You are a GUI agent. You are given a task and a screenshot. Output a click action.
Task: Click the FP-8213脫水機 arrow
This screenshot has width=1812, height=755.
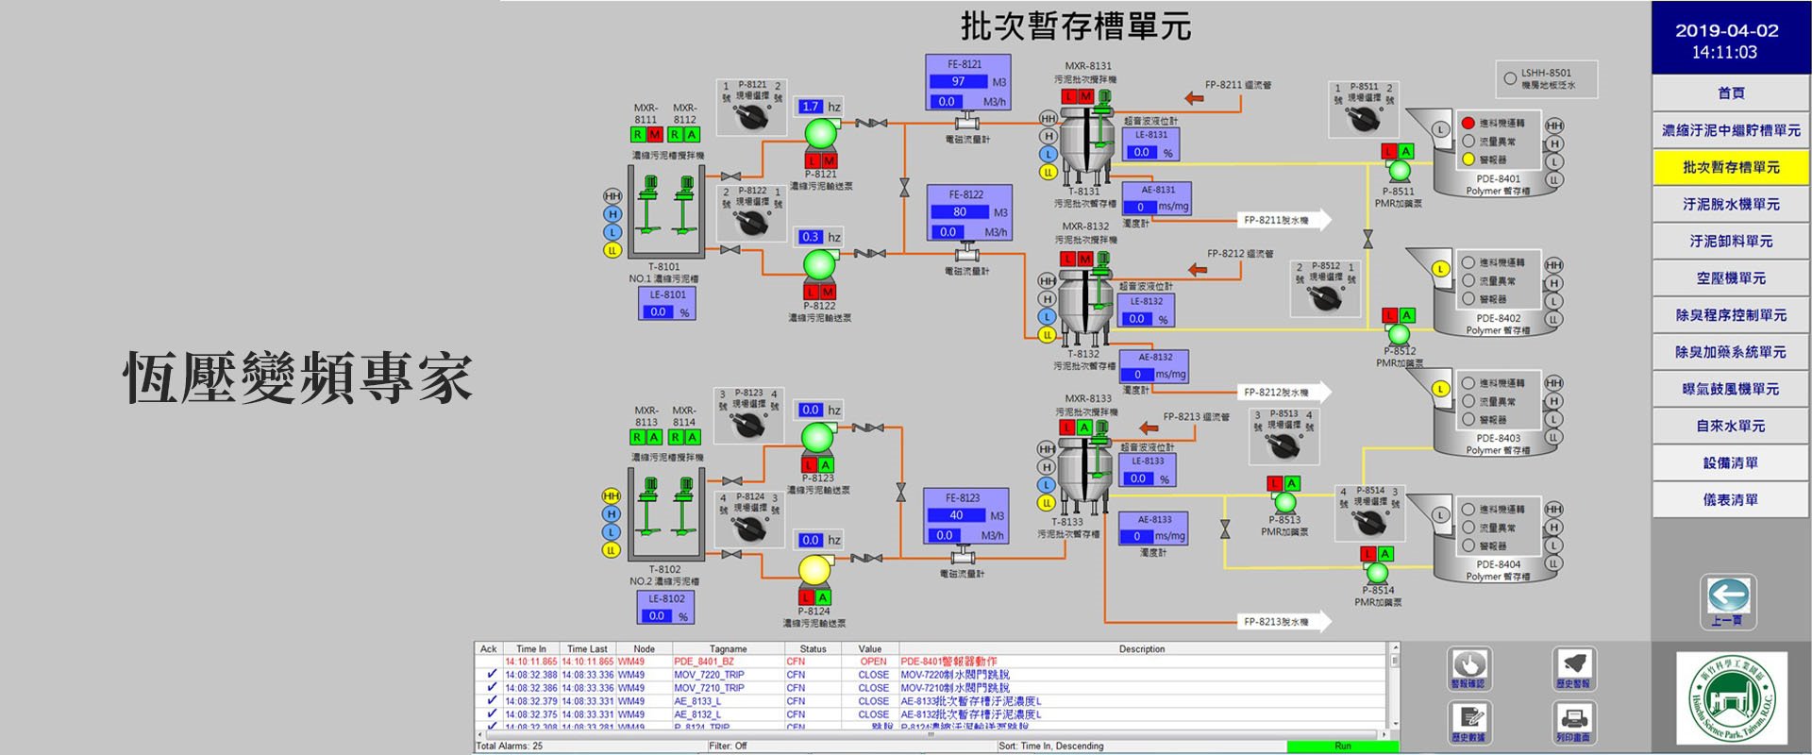1284,621
